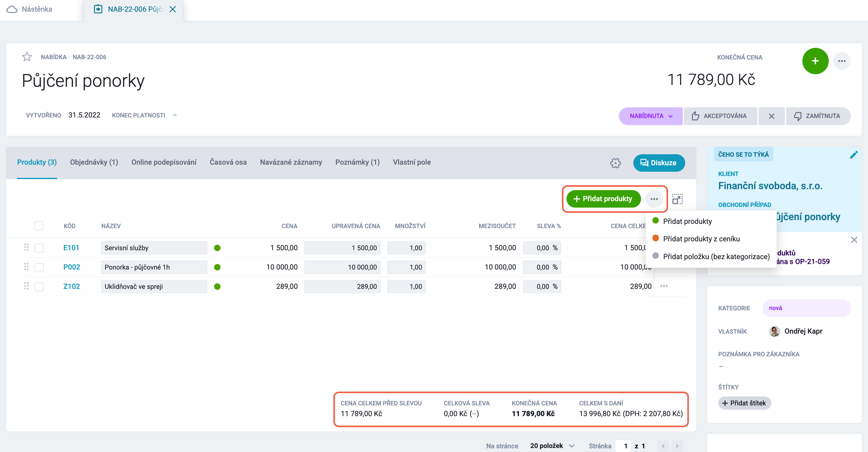Image resolution: width=868 pixels, height=452 pixels.
Task: Open the 20 položek per-page dropdown
Action: [x=552, y=446]
